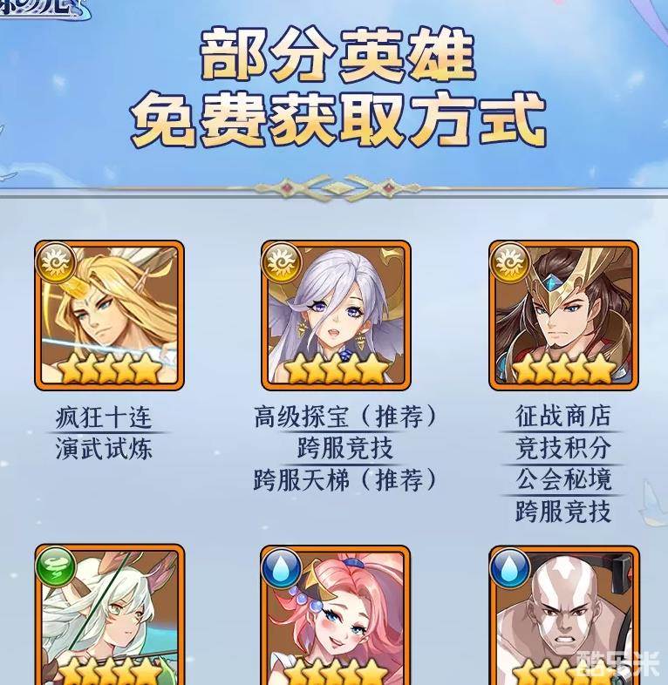
Task: Click the 疯狂十连 text label
Action: click(x=104, y=417)
